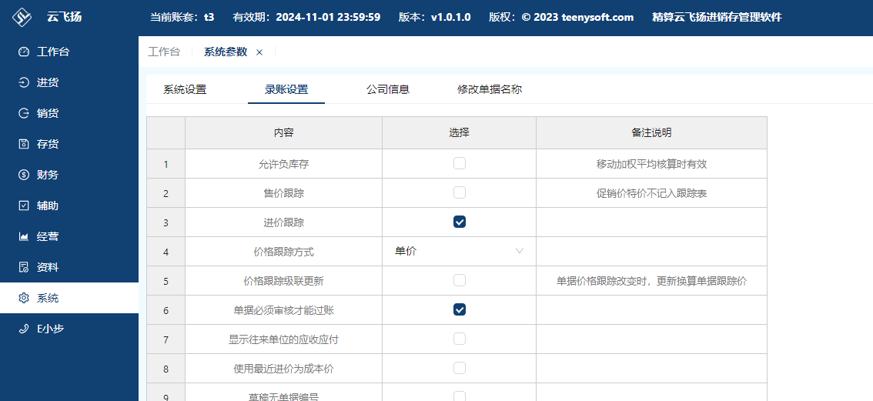The width and height of the screenshot is (873, 401).
Task: Click the 备注说明 column header
Action: tap(651, 132)
